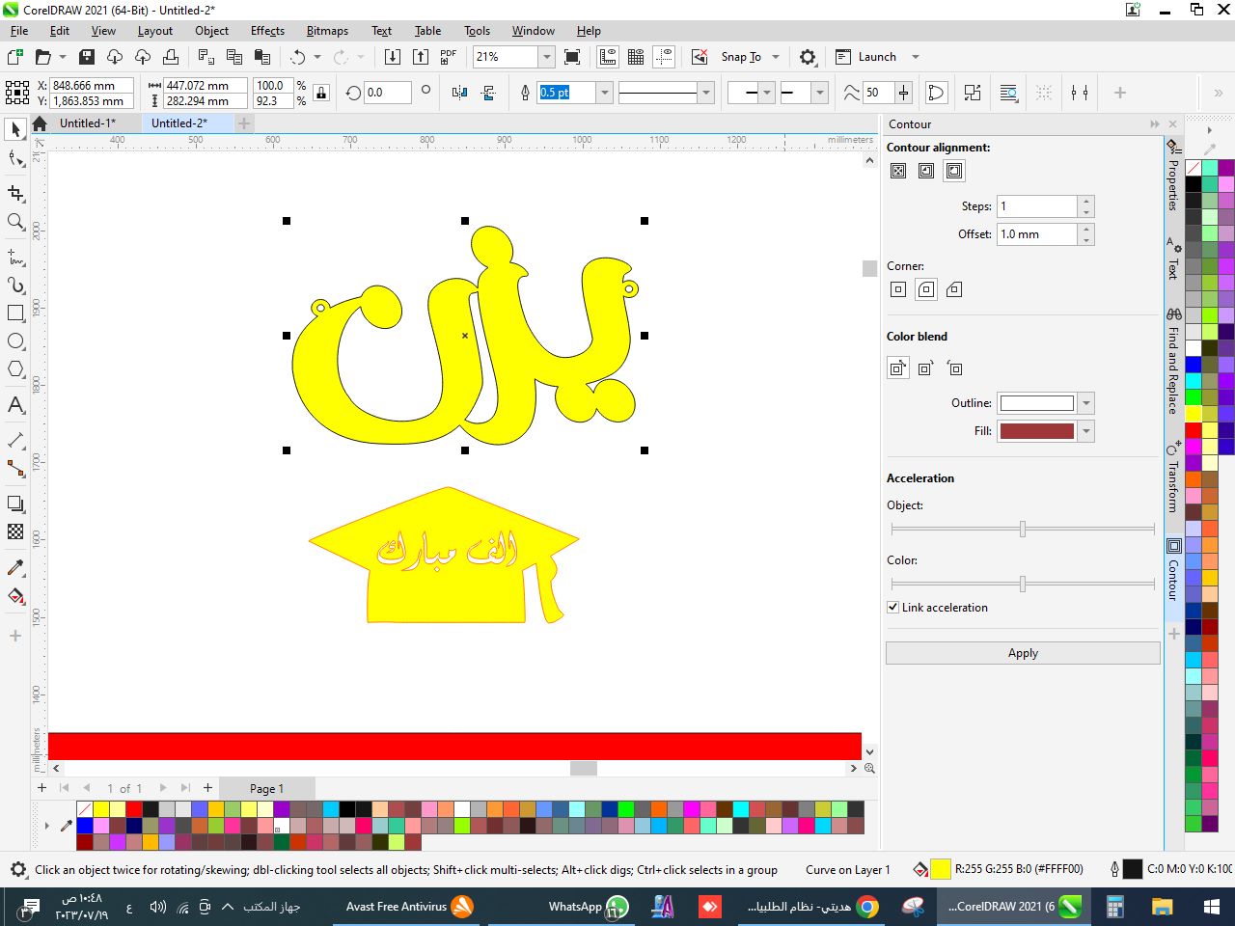
Task: Select the Crop tool in the toolbox
Action: pyautogui.click(x=15, y=194)
